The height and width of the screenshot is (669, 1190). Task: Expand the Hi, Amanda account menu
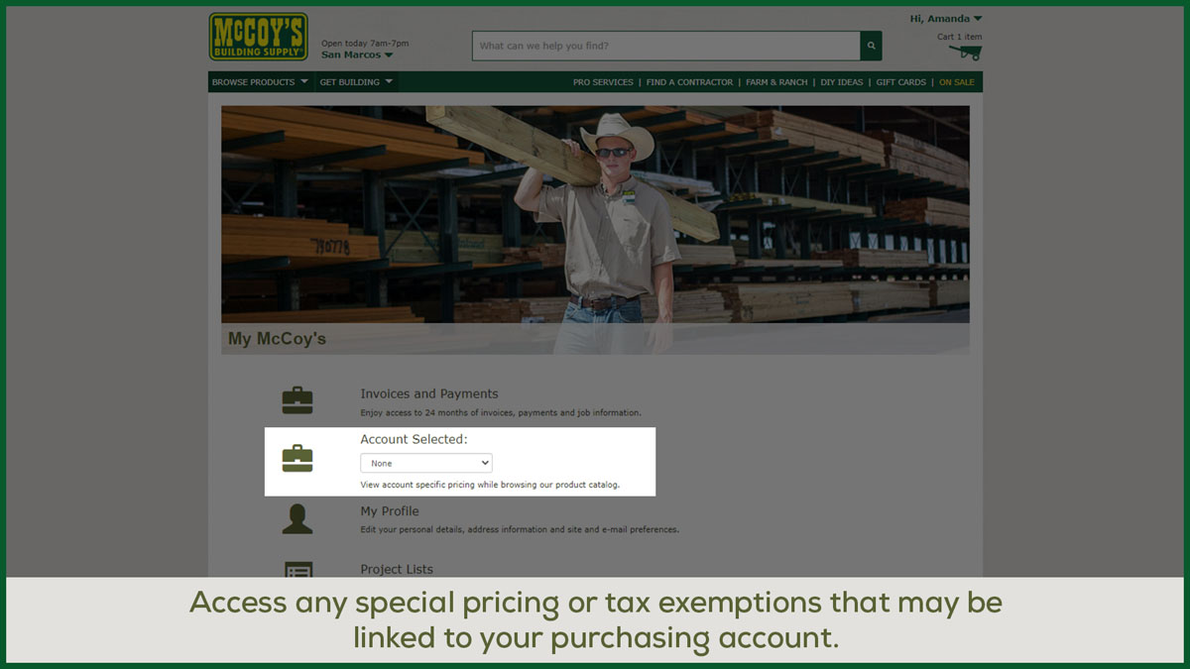(x=945, y=19)
